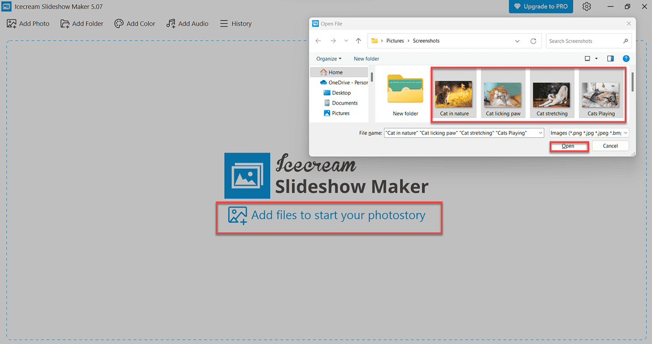
Task: Open the view options dropdown arrow
Action: point(597,59)
